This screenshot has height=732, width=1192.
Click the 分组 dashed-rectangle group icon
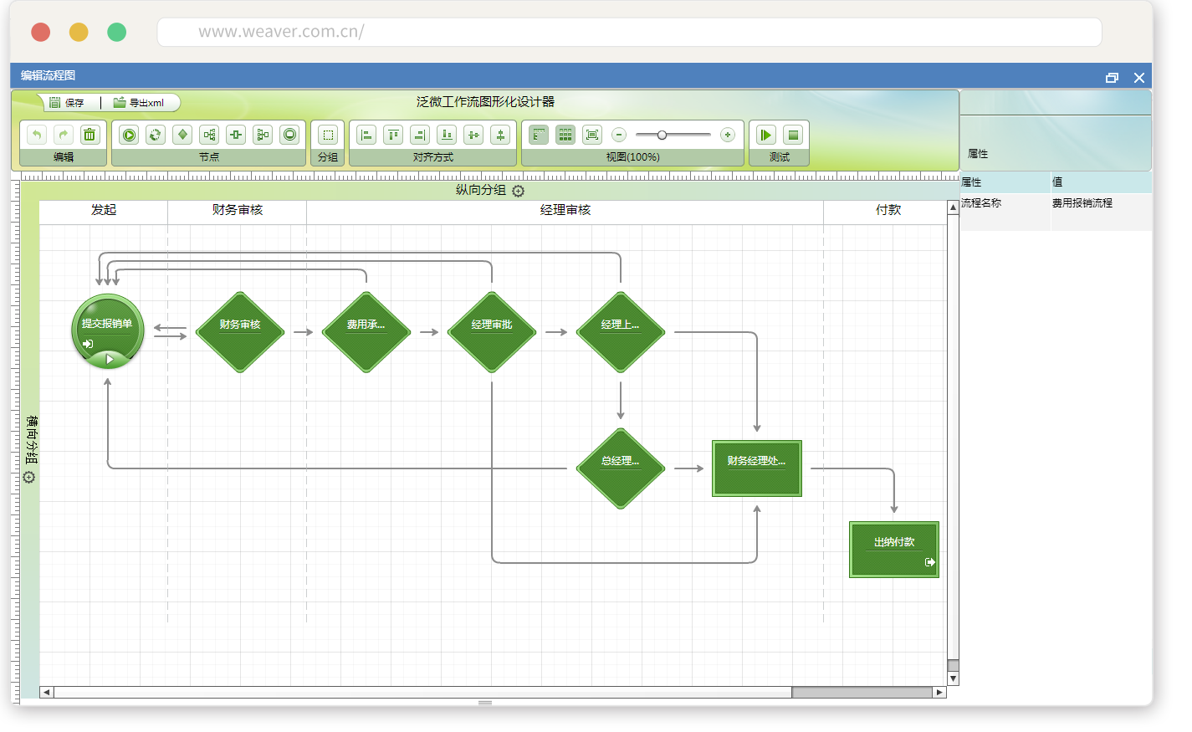point(328,135)
